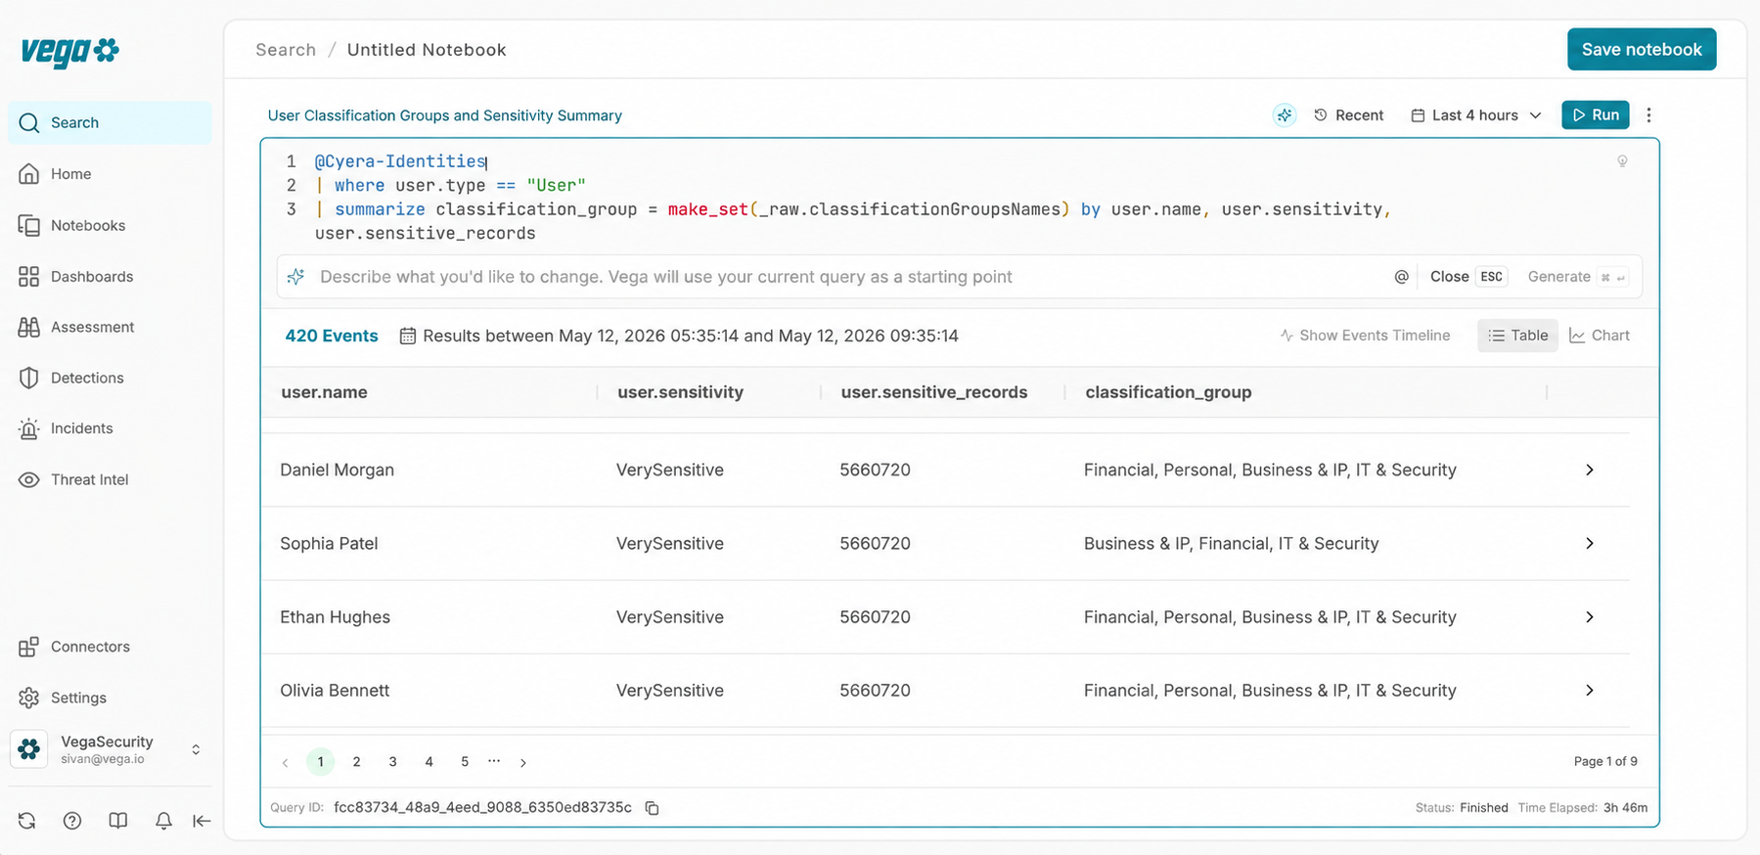Click classification_group column header
1760x855 pixels.
pos(1168,392)
